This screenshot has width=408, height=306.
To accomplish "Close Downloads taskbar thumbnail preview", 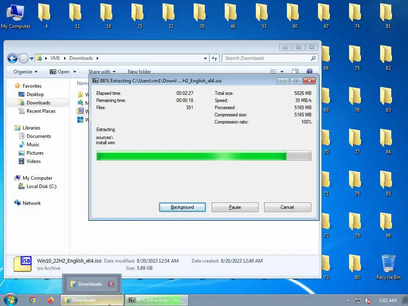I will click(x=111, y=284).
